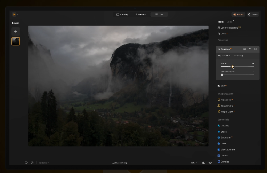Viewport: 267px width, 173px height.
Task: Open the Supersharp tool
Action: point(227,106)
